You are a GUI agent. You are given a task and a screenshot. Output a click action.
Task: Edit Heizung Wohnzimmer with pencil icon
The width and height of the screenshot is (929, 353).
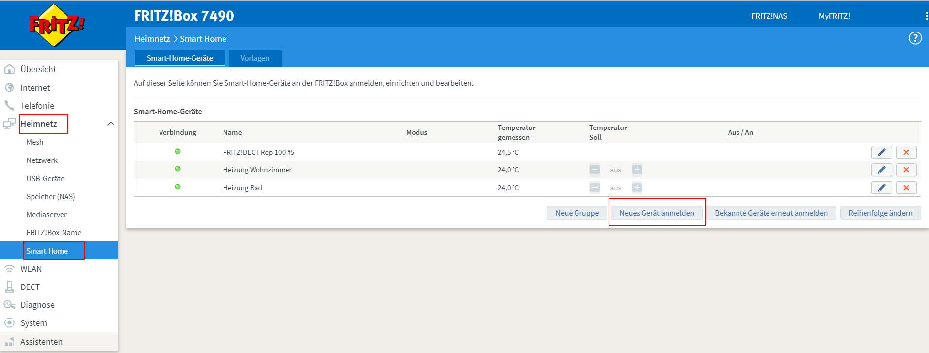click(881, 170)
